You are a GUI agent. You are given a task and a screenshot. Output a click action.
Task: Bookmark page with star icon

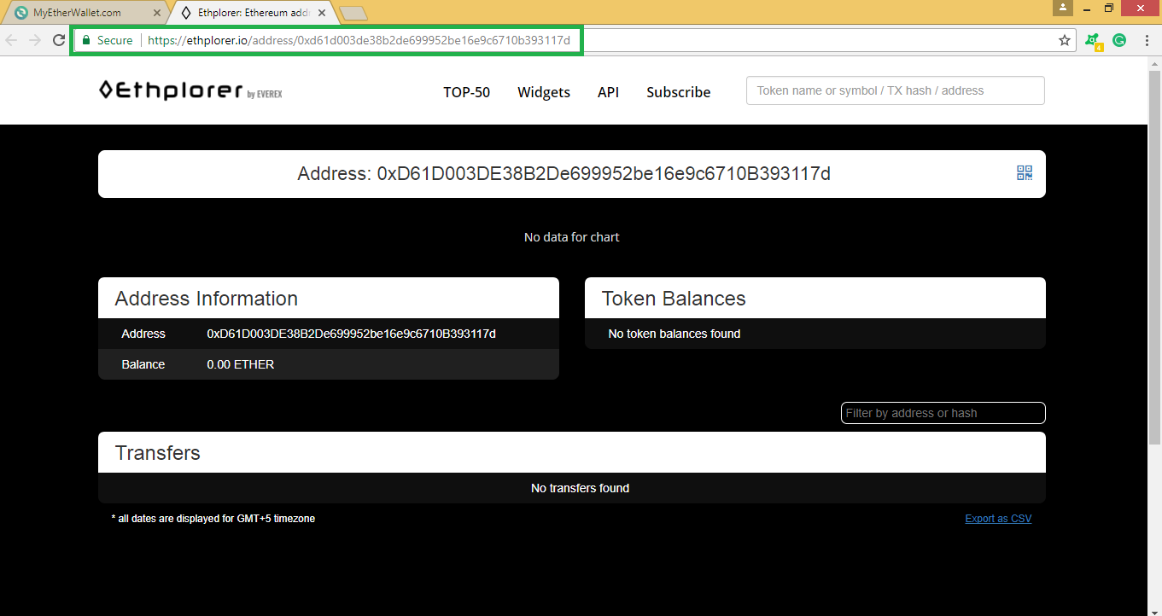click(x=1065, y=40)
